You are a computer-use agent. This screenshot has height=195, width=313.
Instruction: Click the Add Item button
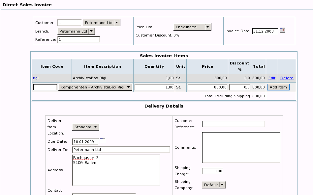point(278,87)
